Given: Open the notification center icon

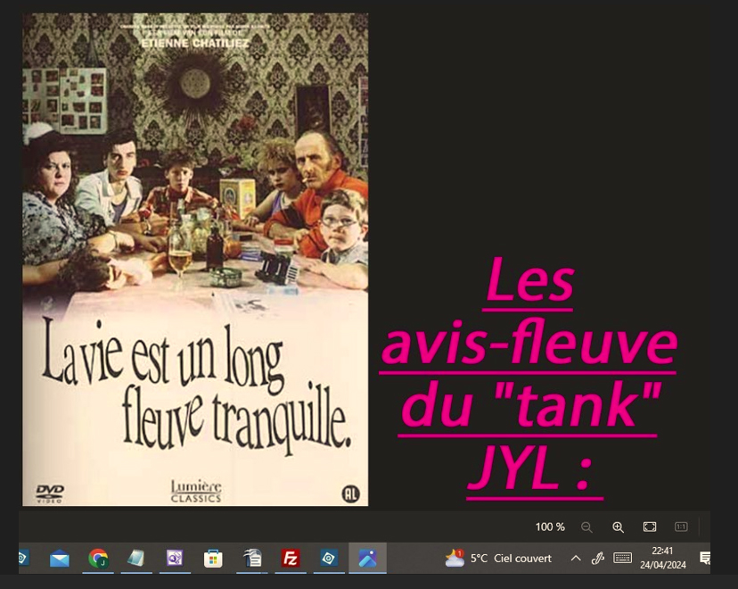Looking at the screenshot, I should pos(705,559).
